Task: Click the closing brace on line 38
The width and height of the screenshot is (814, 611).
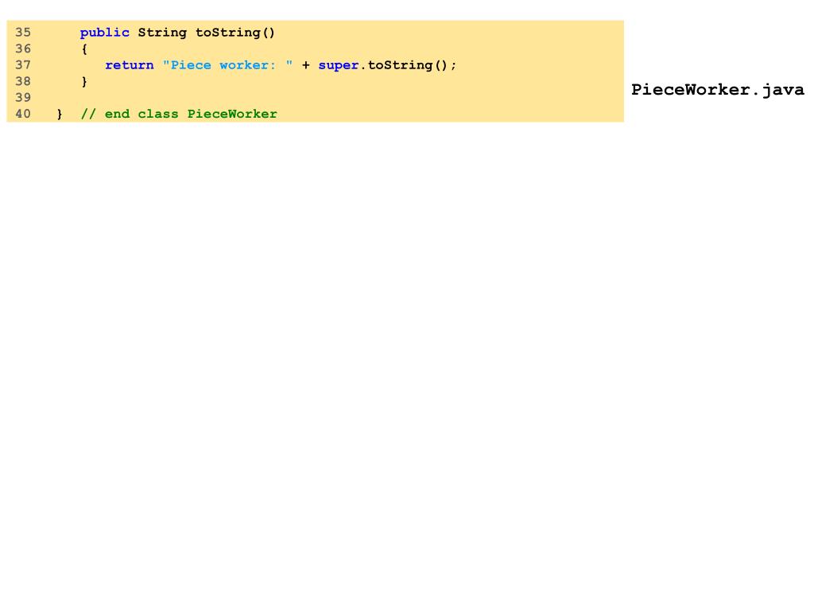Action: (x=84, y=82)
